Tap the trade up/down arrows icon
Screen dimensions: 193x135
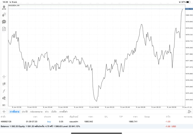[x=4, y=14]
